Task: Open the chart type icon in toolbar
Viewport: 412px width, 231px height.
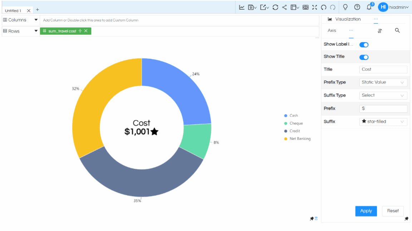Action: [x=242, y=7]
